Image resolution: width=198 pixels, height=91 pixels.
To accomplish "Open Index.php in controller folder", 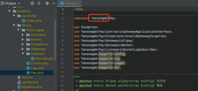I will point(34,21).
